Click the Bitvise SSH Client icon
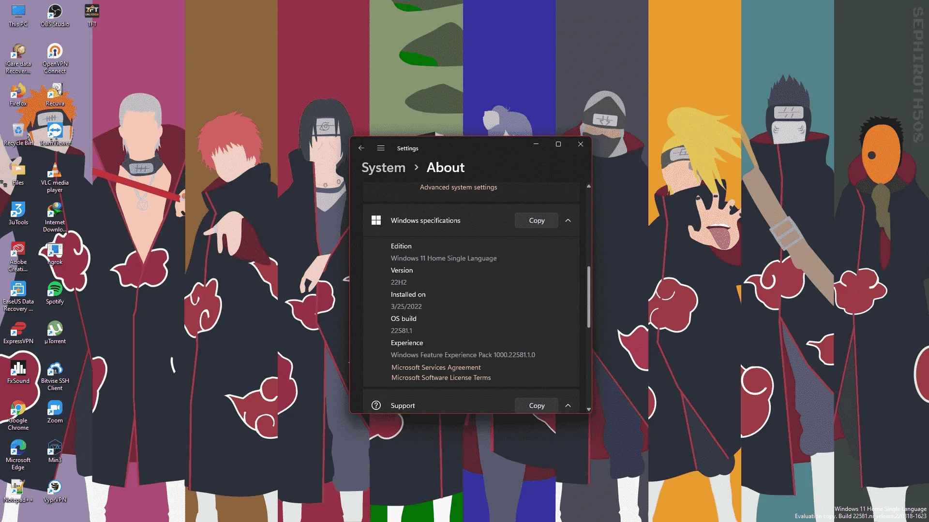This screenshot has width=929, height=522. [x=55, y=376]
